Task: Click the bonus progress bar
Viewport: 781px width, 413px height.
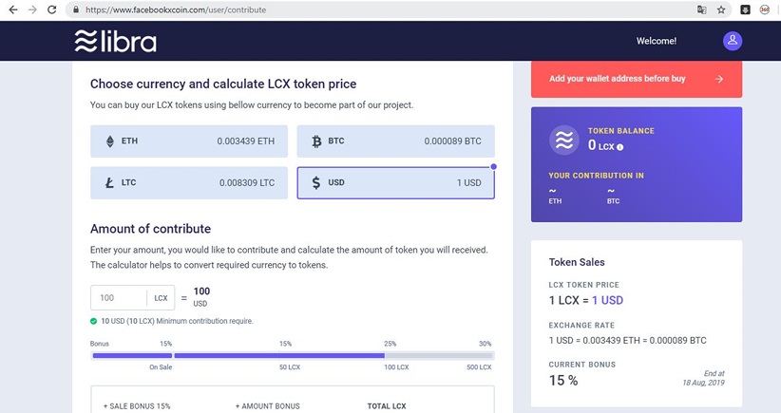Action: tap(293, 356)
